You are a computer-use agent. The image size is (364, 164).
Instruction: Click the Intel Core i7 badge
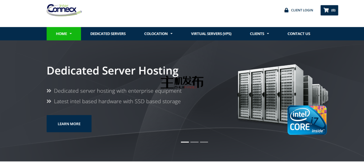tap(307, 120)
